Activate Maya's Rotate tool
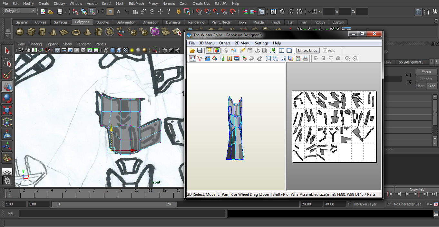Screen dimensions: 439x227 [x=7, y=98]
